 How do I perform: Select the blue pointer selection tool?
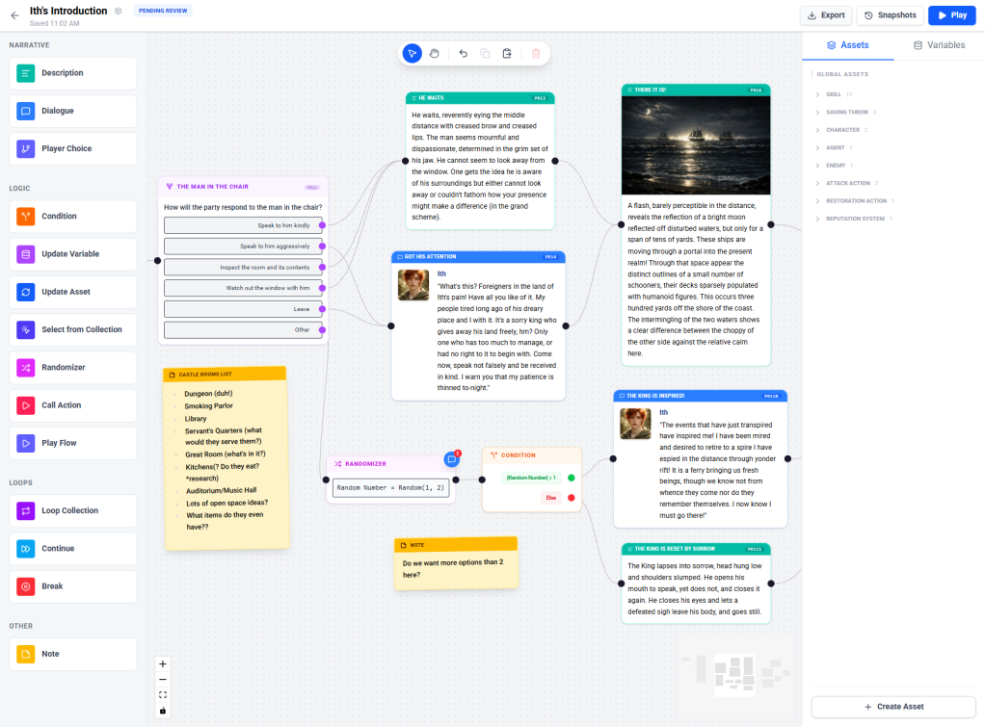(413, 54)
